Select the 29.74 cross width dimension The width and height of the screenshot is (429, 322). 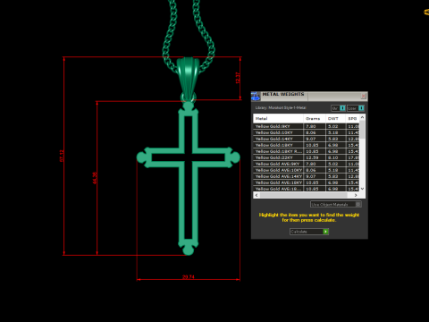(x=189, y=277)
